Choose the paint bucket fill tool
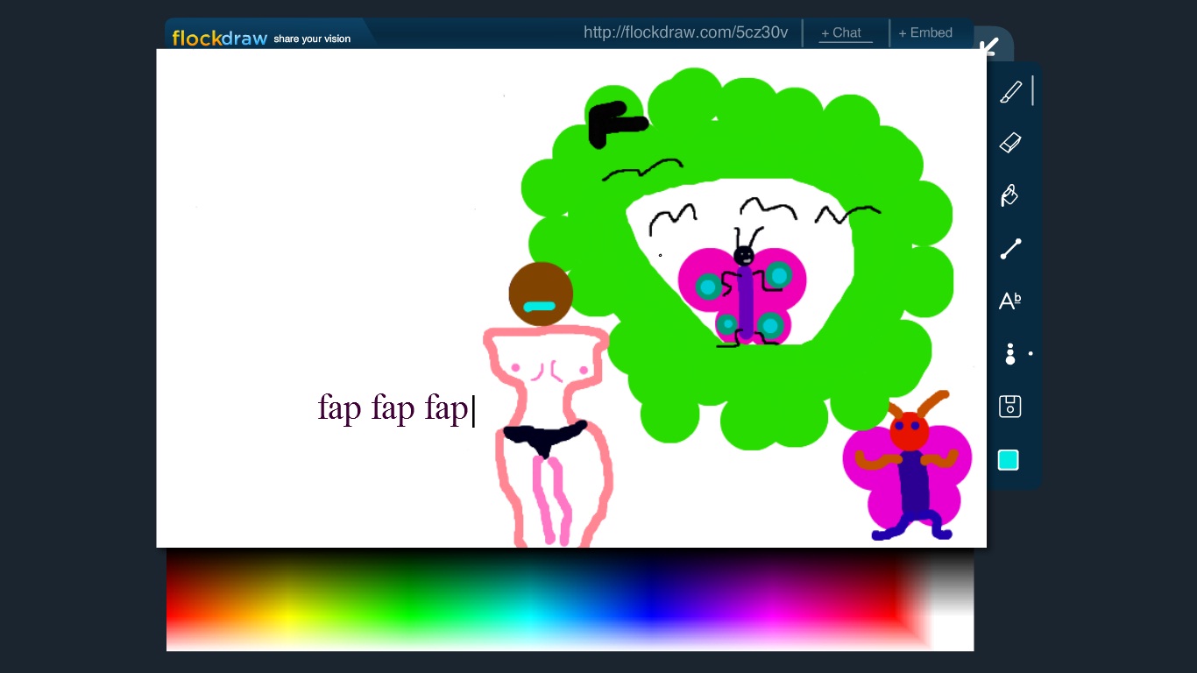This screenshot has width=1197, height=673. [1009, 195]
